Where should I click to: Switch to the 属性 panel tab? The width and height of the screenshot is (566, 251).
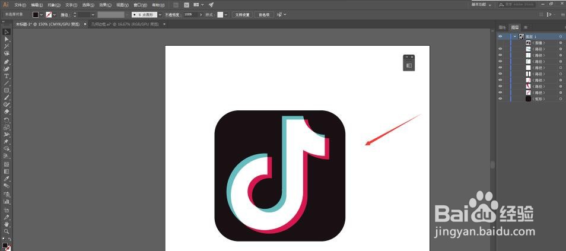click(502, 27)
